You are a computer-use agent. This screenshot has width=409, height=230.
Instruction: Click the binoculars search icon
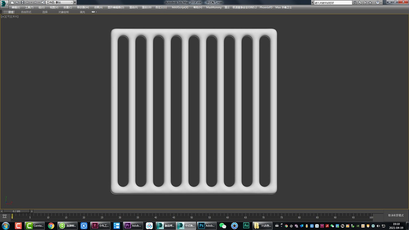click(355, 3)
